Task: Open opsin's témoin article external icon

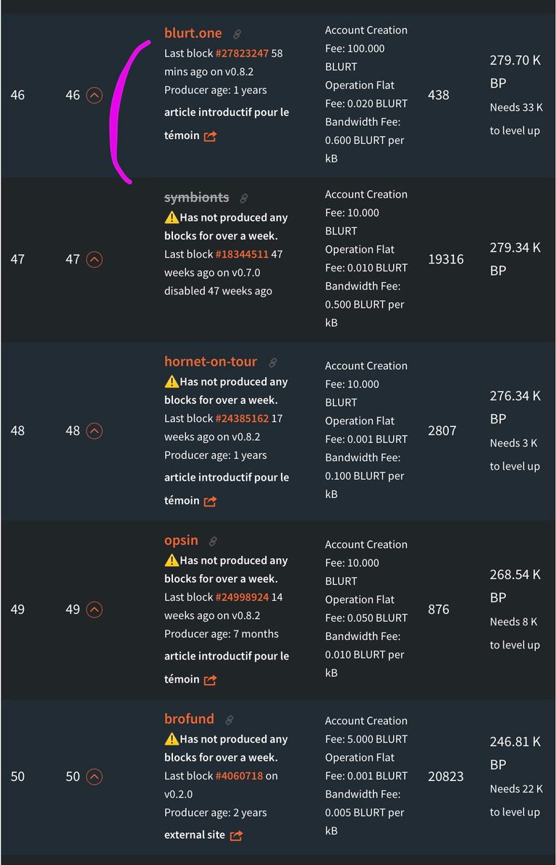Action: (210, 680)
